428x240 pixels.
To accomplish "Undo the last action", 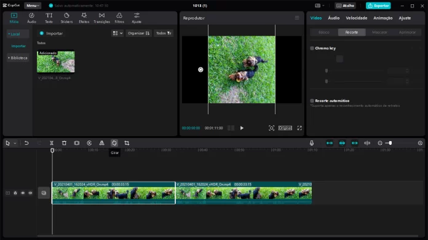I will tap(26, 143).
